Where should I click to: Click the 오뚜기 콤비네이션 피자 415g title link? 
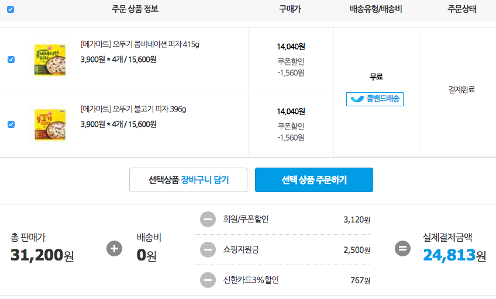click(x=140, y=44)
